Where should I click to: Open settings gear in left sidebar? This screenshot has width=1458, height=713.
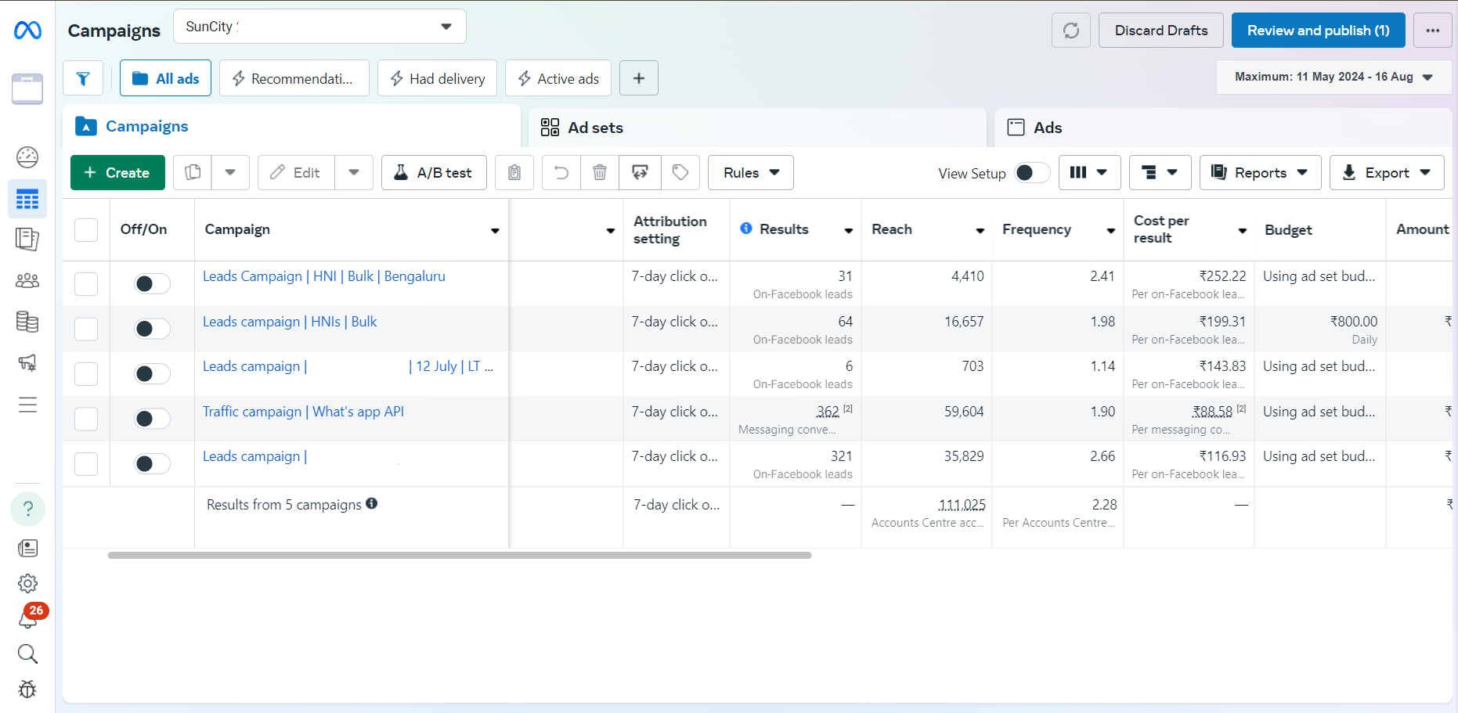click(x=27, y=584)
